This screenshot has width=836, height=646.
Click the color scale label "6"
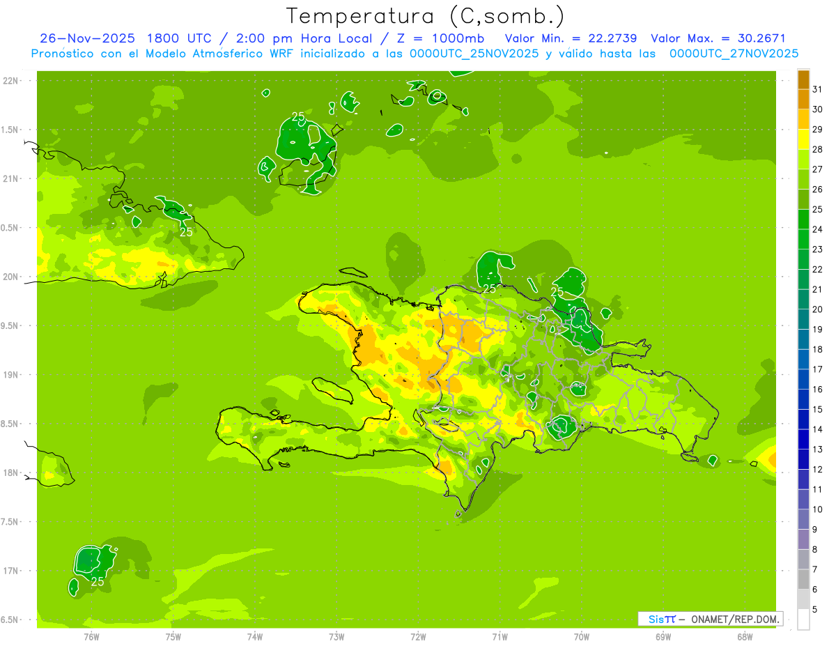point(815,590)
